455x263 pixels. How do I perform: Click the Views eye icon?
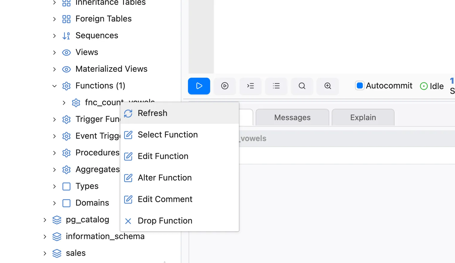coord(66,53)
